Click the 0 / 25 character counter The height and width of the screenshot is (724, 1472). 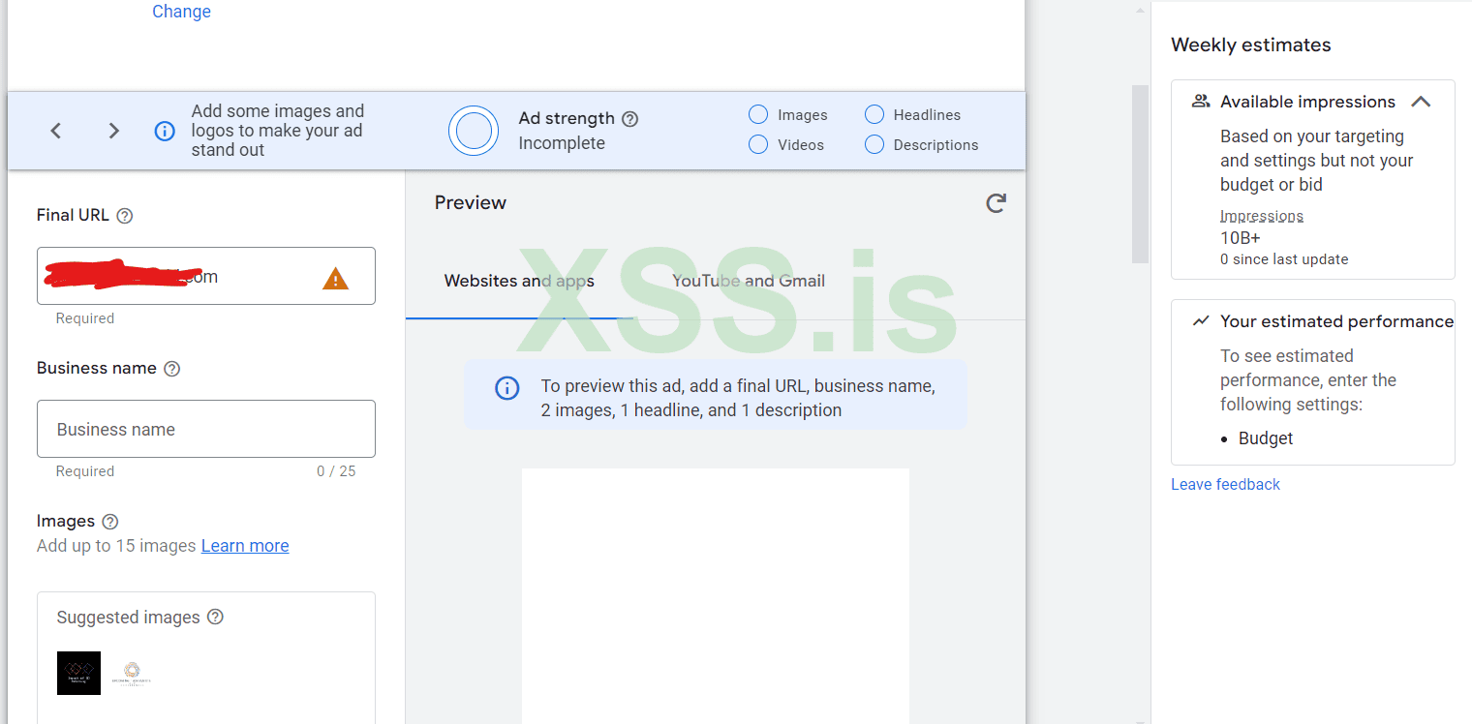click(336, 471)
